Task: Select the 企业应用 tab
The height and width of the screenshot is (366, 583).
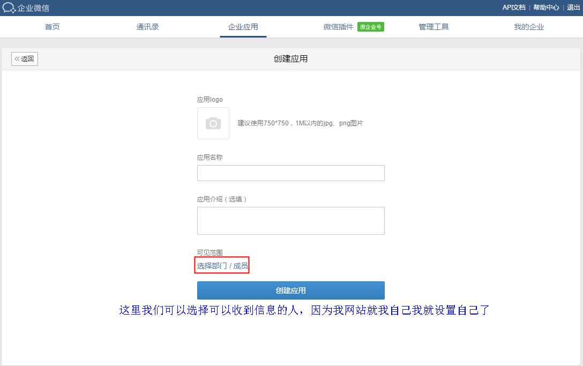Action: (243, 27)
